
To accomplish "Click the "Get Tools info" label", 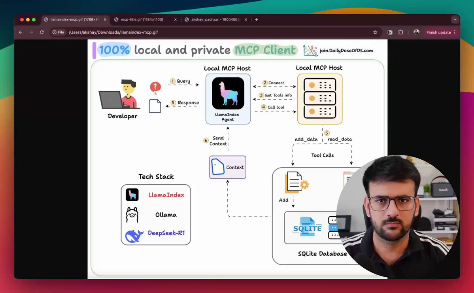I will (x=278, y=95).
